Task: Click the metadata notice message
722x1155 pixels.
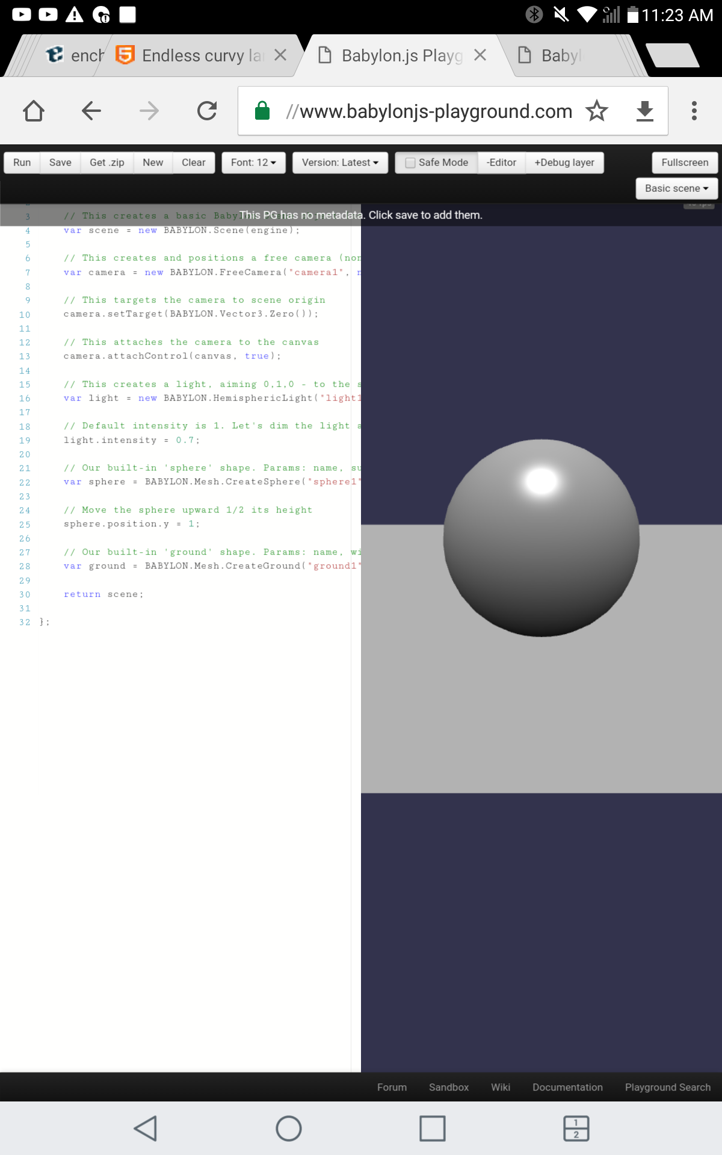Action: [361, 215]
